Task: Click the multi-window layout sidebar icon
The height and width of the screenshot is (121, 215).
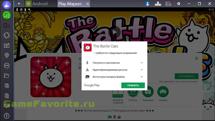Action: [x=6, y=25]
